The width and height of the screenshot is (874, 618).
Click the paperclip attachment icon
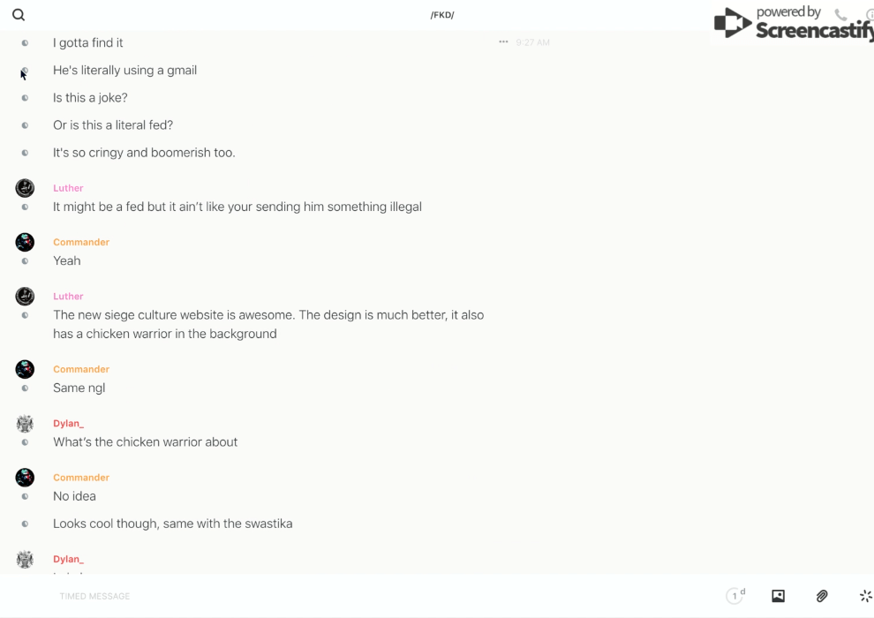pyautogui.click(x=822, y=596)
